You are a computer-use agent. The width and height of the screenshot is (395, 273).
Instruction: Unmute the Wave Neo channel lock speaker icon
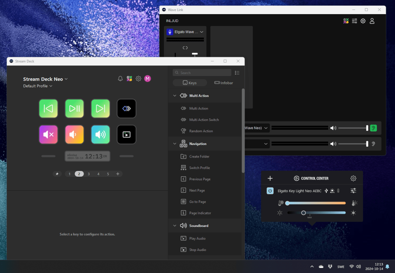[x=373, y=128]
